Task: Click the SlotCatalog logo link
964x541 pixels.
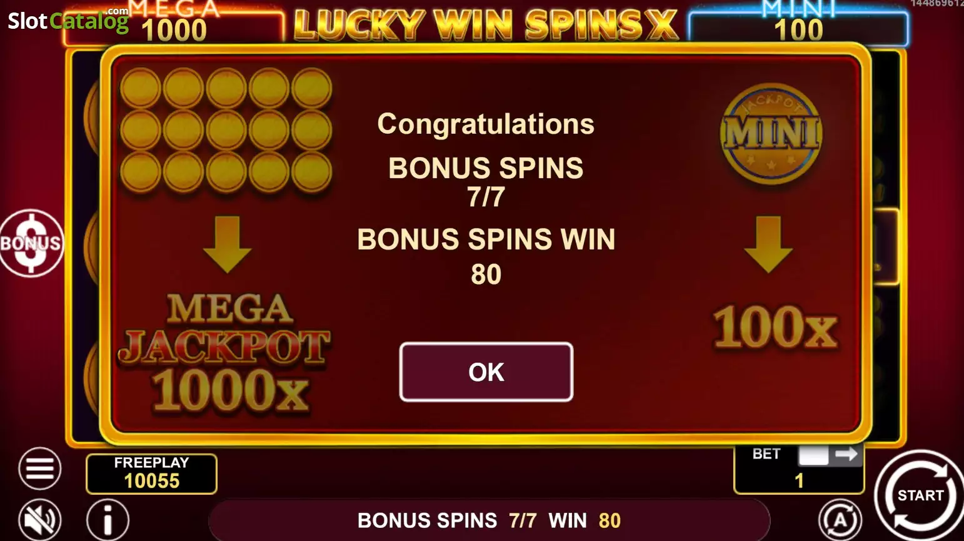Action: point(68,20)
